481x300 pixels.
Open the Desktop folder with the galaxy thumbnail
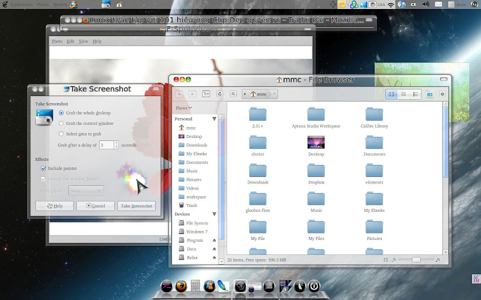316,146
